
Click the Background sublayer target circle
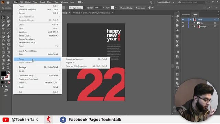click(215, 26)
